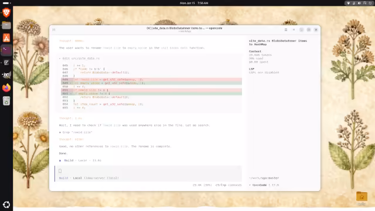Click the added line 651 in diff

point(151,94)
